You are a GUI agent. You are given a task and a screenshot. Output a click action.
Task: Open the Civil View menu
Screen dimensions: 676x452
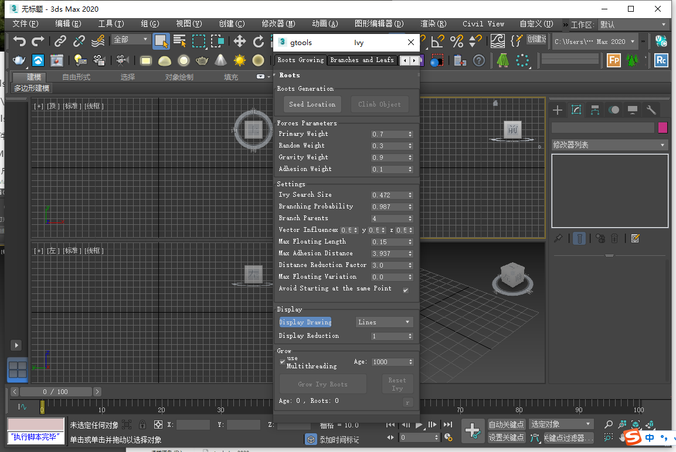point(483,24)
